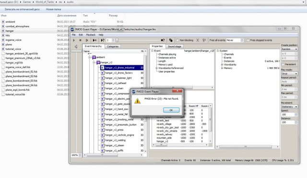Click event icon of hangar_v2_hammer_light
This screenshot has height=178, width=307.
(x=102, y=78)
